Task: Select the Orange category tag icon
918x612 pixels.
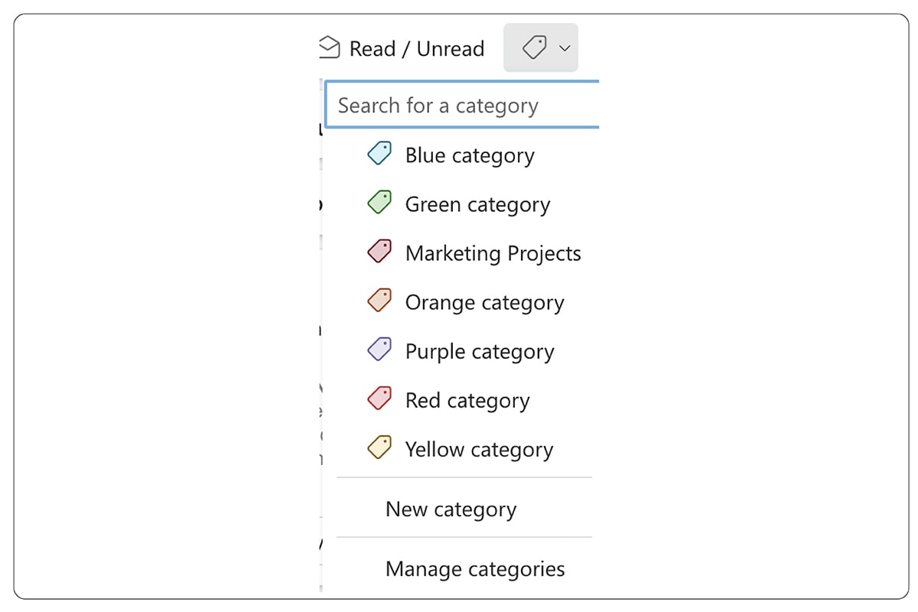Action: (x=379, y=300)
